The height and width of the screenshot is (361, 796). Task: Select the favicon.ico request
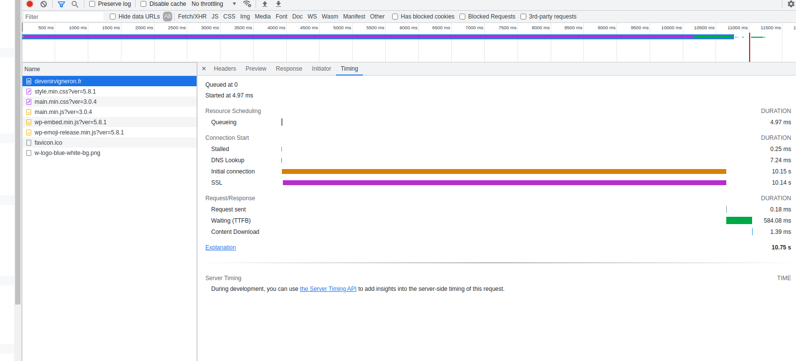tap(48, 143)
